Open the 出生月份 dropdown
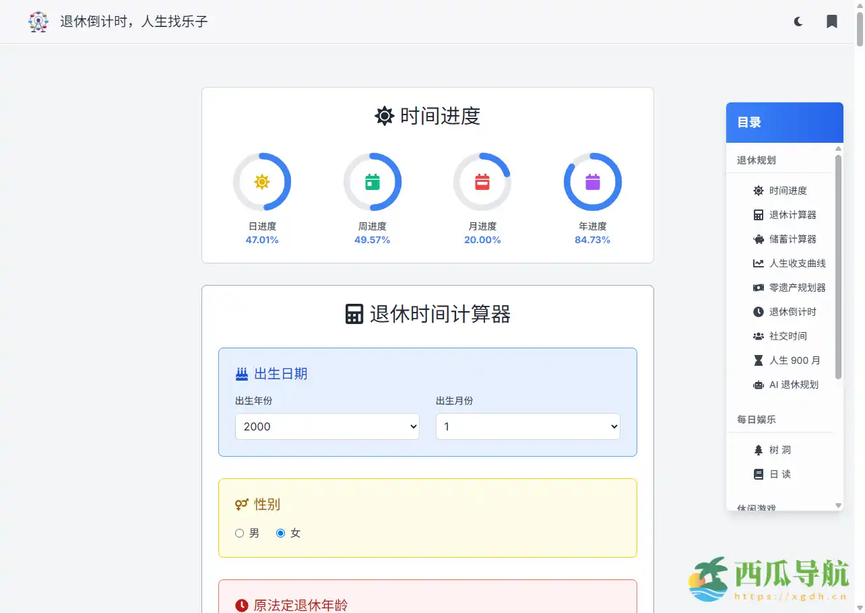The image size is (865, 613). [x=527, y=426]
